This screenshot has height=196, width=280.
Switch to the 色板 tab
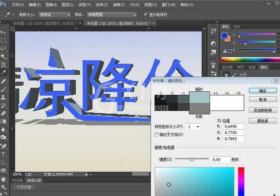tap(237, 27)
